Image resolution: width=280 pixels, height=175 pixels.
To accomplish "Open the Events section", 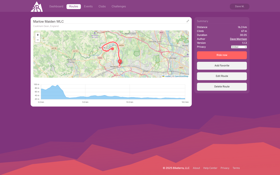I will pyautogui.click(x=88, y=6).
